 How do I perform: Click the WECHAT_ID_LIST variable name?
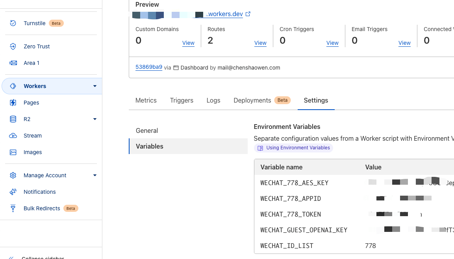(x=287, y=246)
